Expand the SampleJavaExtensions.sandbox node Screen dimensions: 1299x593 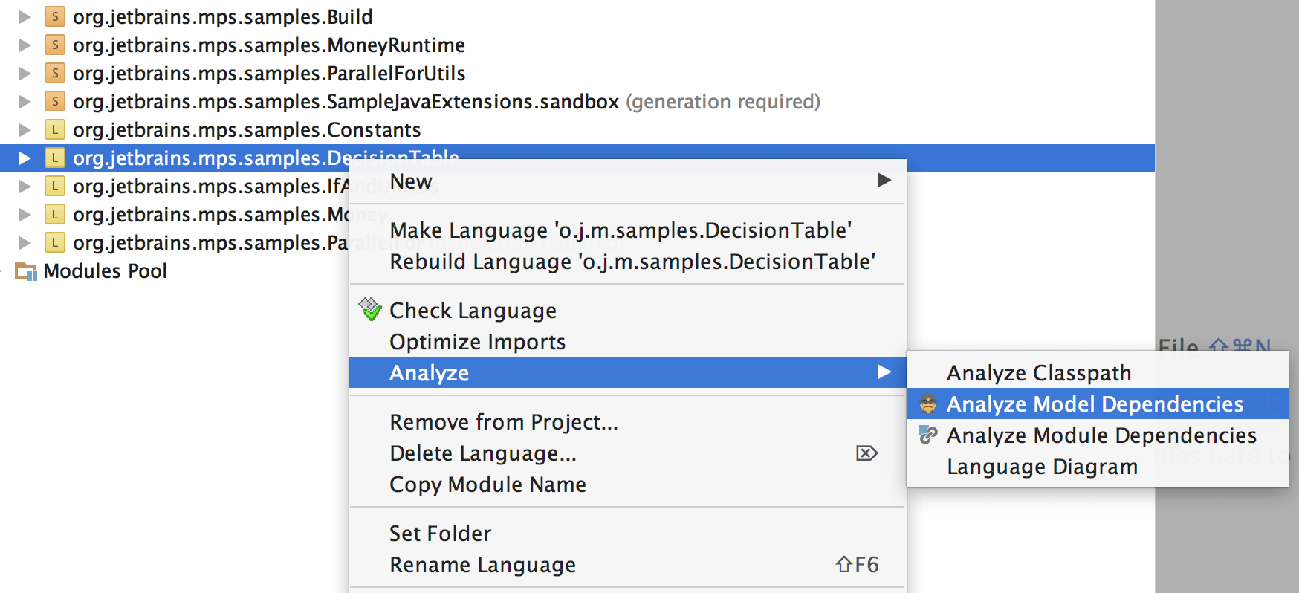(x=25, y=101)
